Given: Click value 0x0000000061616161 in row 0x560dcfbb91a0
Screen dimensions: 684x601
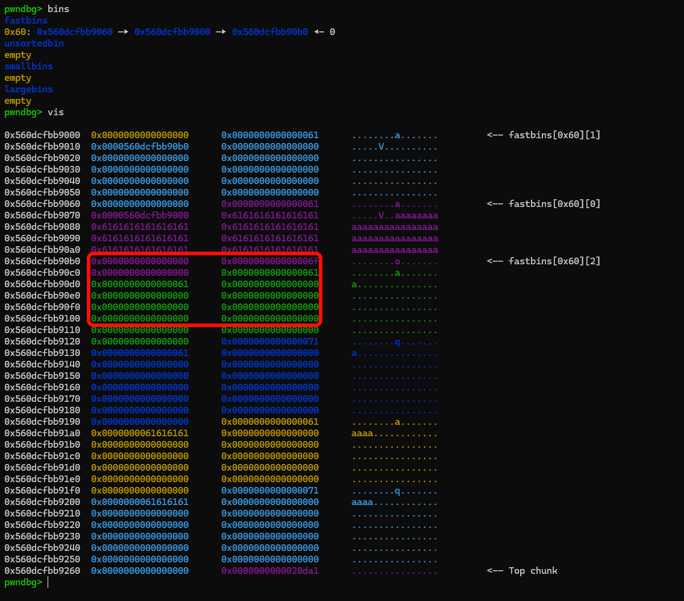Looking at the screenshot, I should (x=140, y=433).
